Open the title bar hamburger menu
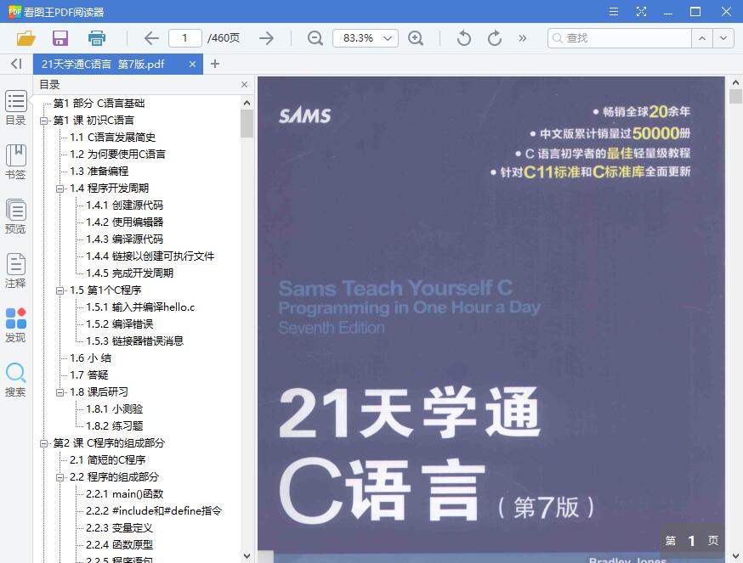Viewport: 743px width, 563px height. click(614, 11)
